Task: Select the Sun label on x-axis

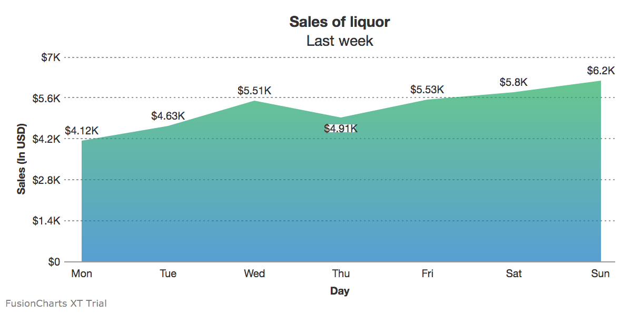Action: click(600, 273)
